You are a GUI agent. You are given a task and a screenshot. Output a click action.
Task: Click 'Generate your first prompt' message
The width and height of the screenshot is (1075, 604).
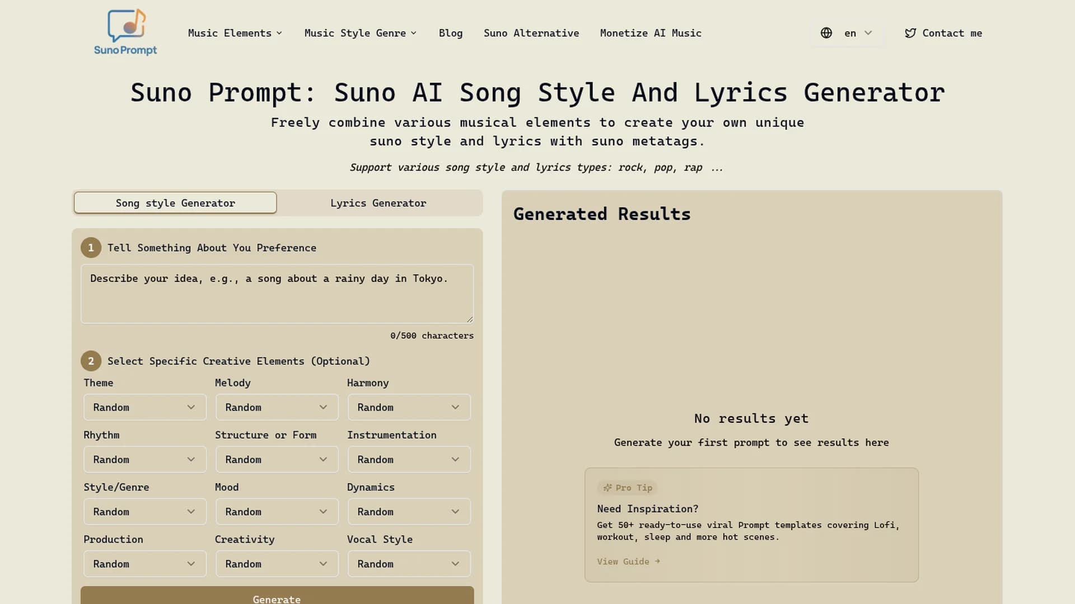coord(751,442)
